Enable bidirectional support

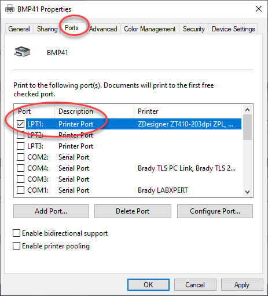pos(16,233)
